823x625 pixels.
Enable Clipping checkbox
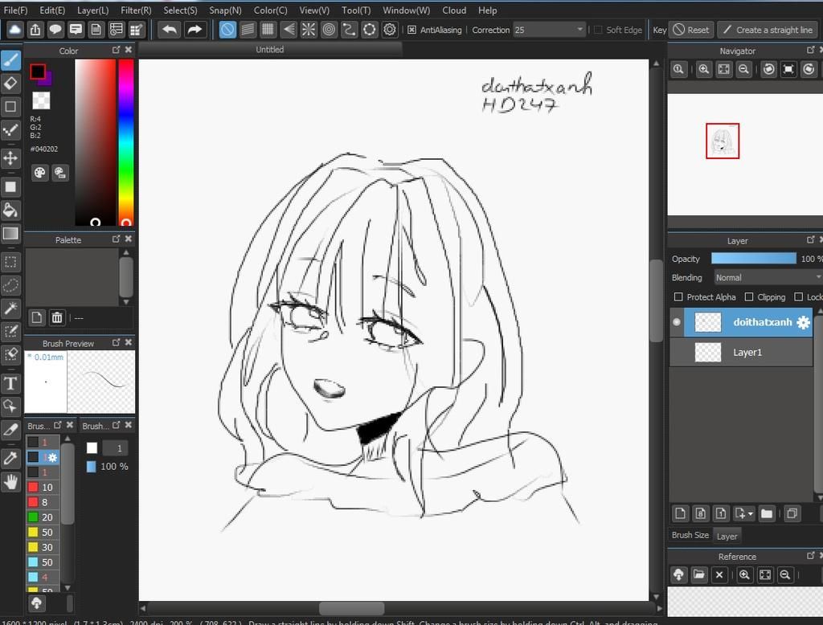749,297
